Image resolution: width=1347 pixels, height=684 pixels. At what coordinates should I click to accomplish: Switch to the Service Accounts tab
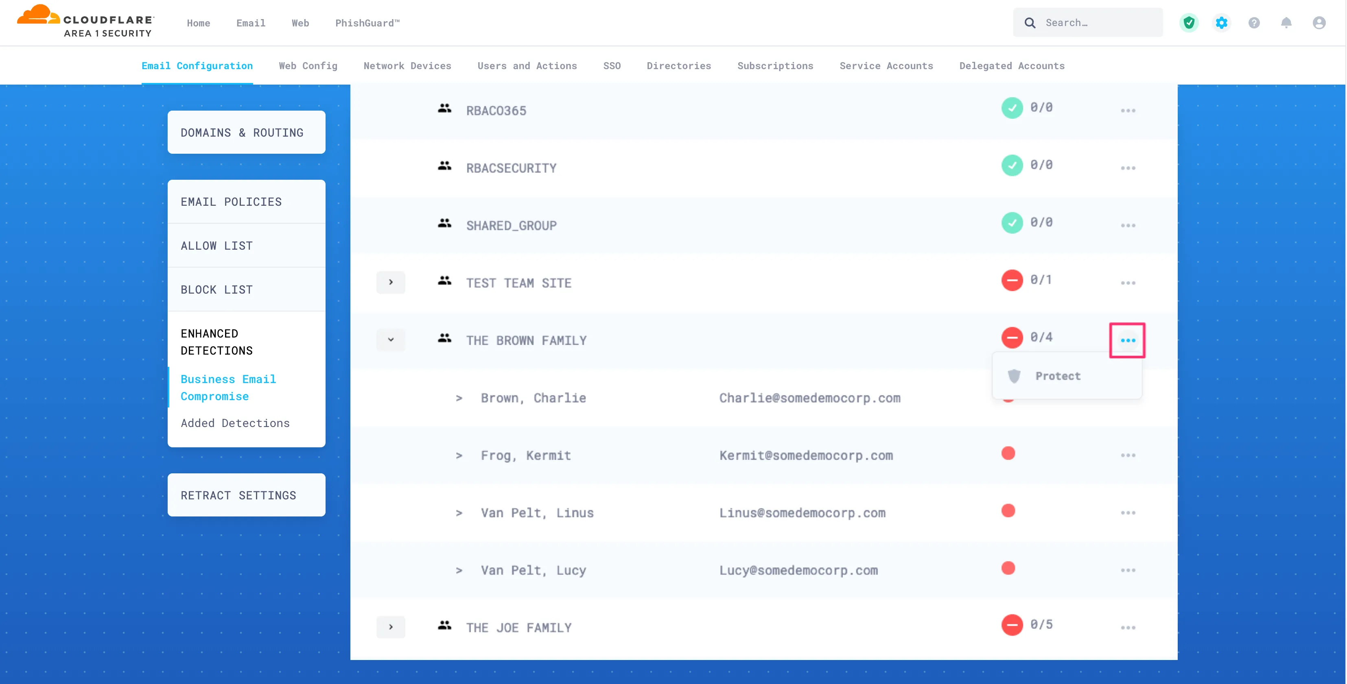[x=887, y=65]
